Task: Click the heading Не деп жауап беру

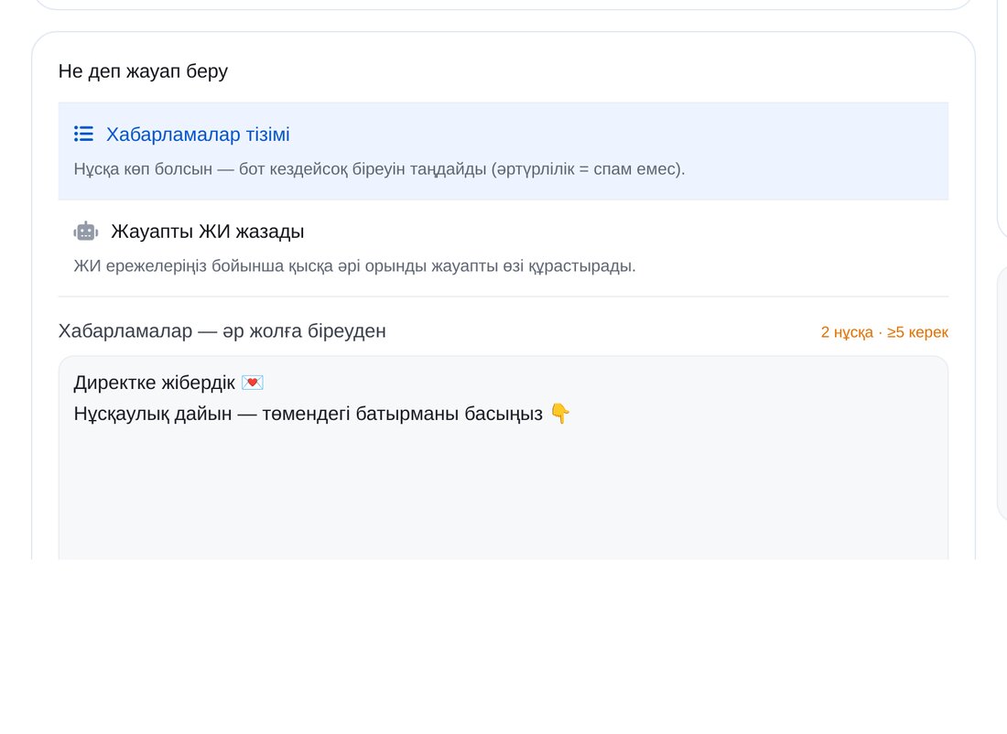Action: point(143,70)
